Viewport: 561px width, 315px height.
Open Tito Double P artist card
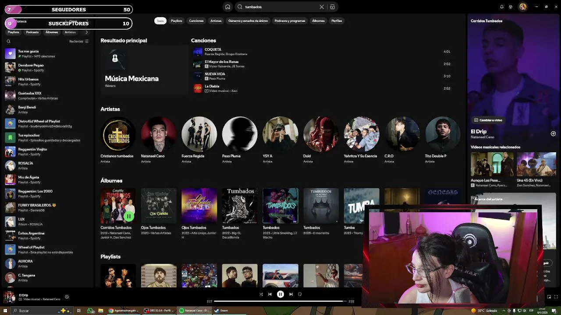click(x=443, y=140)
